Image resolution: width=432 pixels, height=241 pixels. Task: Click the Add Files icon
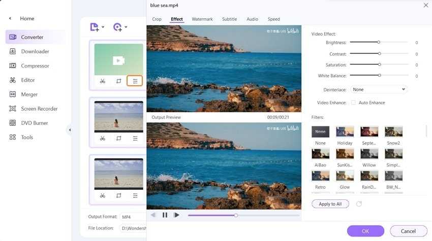(x=95, y=27)
